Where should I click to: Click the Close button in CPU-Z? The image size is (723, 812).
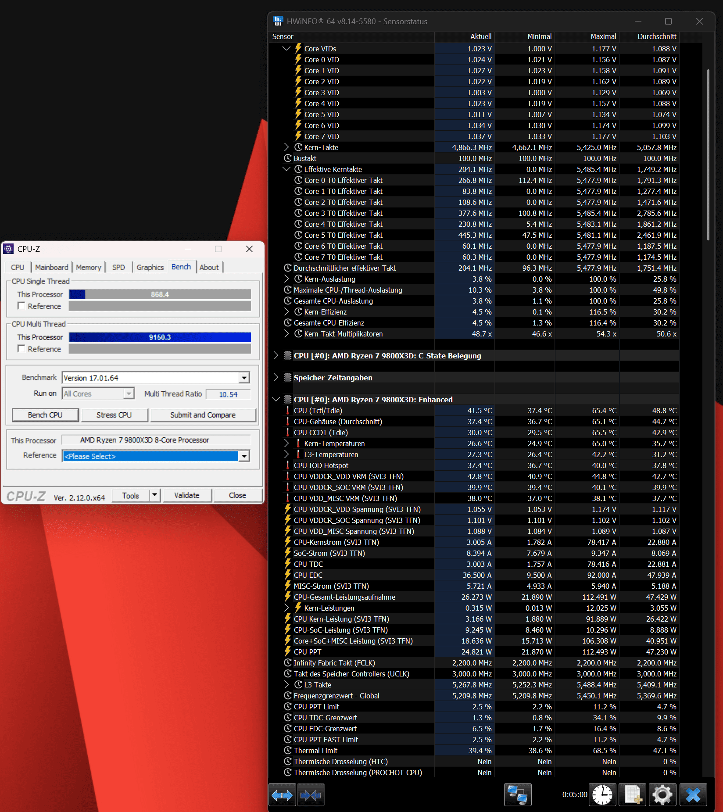(237, 495)
